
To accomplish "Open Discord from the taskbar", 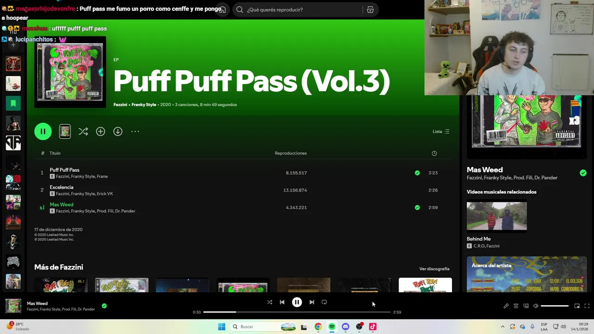I will click(x=345, y=327).
